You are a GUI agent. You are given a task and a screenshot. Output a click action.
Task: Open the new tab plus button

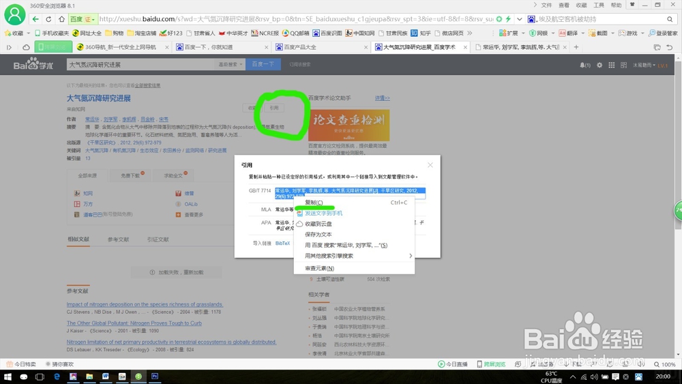coord(576,47)
